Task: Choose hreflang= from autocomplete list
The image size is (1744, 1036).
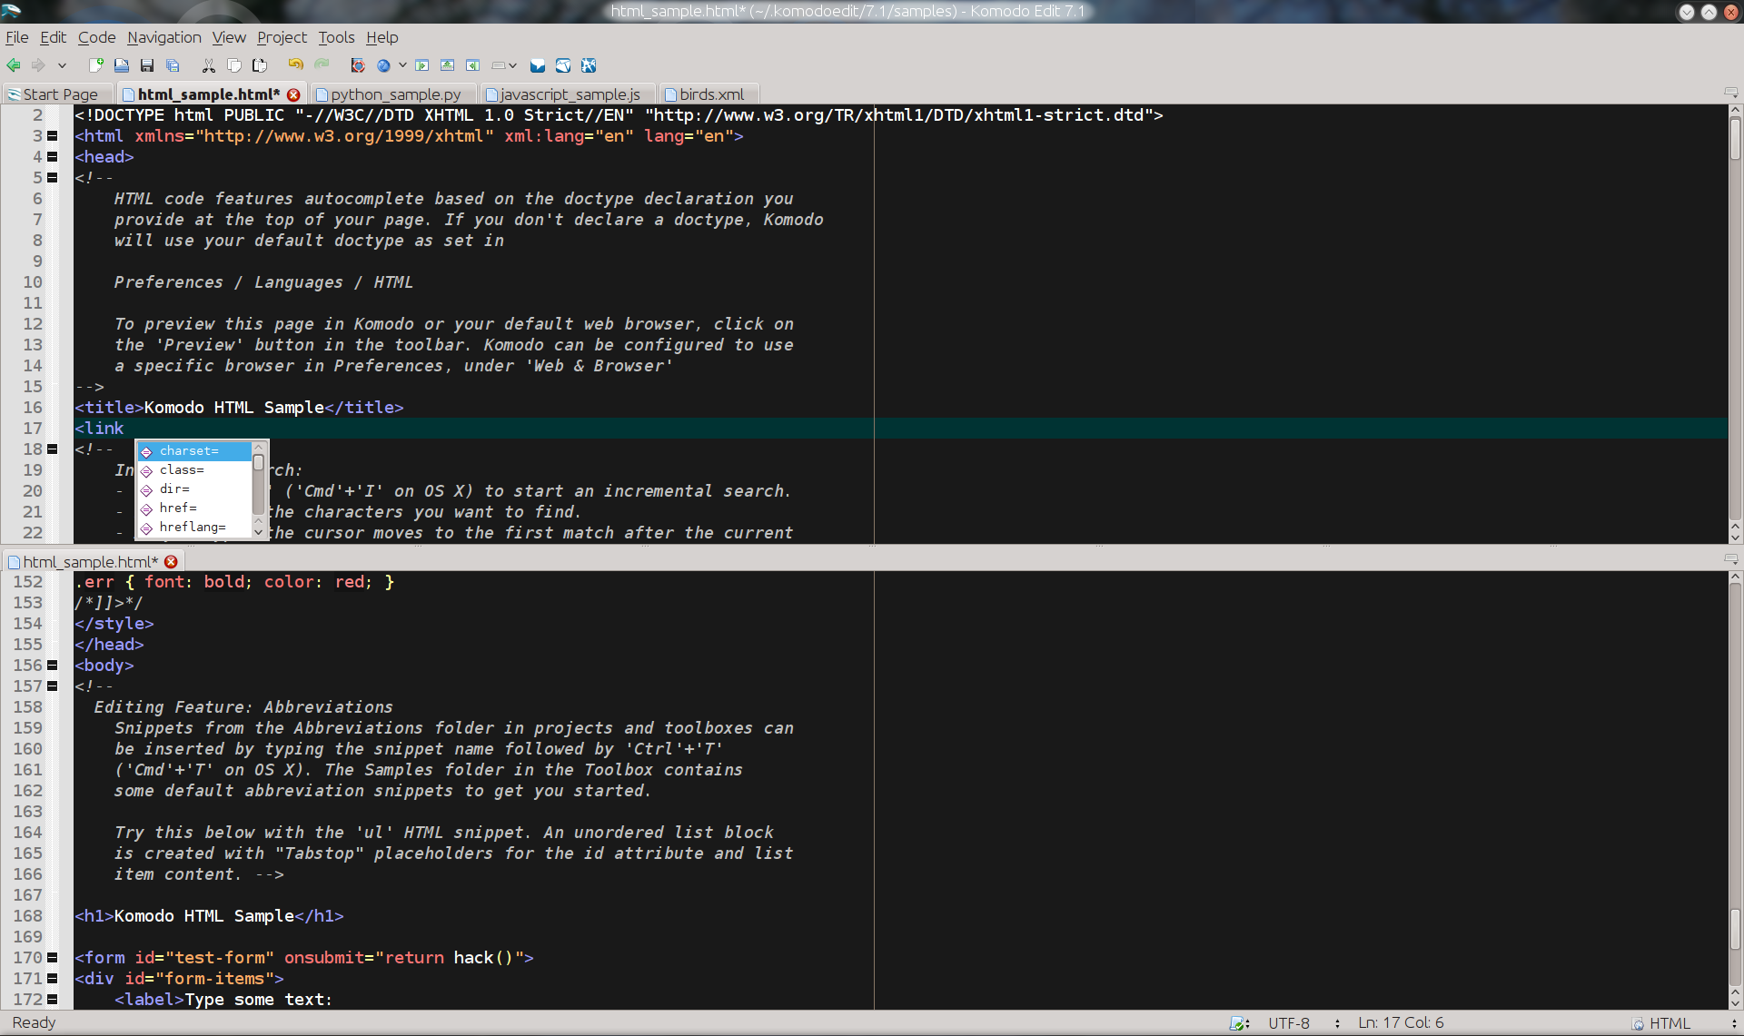Action: pos(194,528)
